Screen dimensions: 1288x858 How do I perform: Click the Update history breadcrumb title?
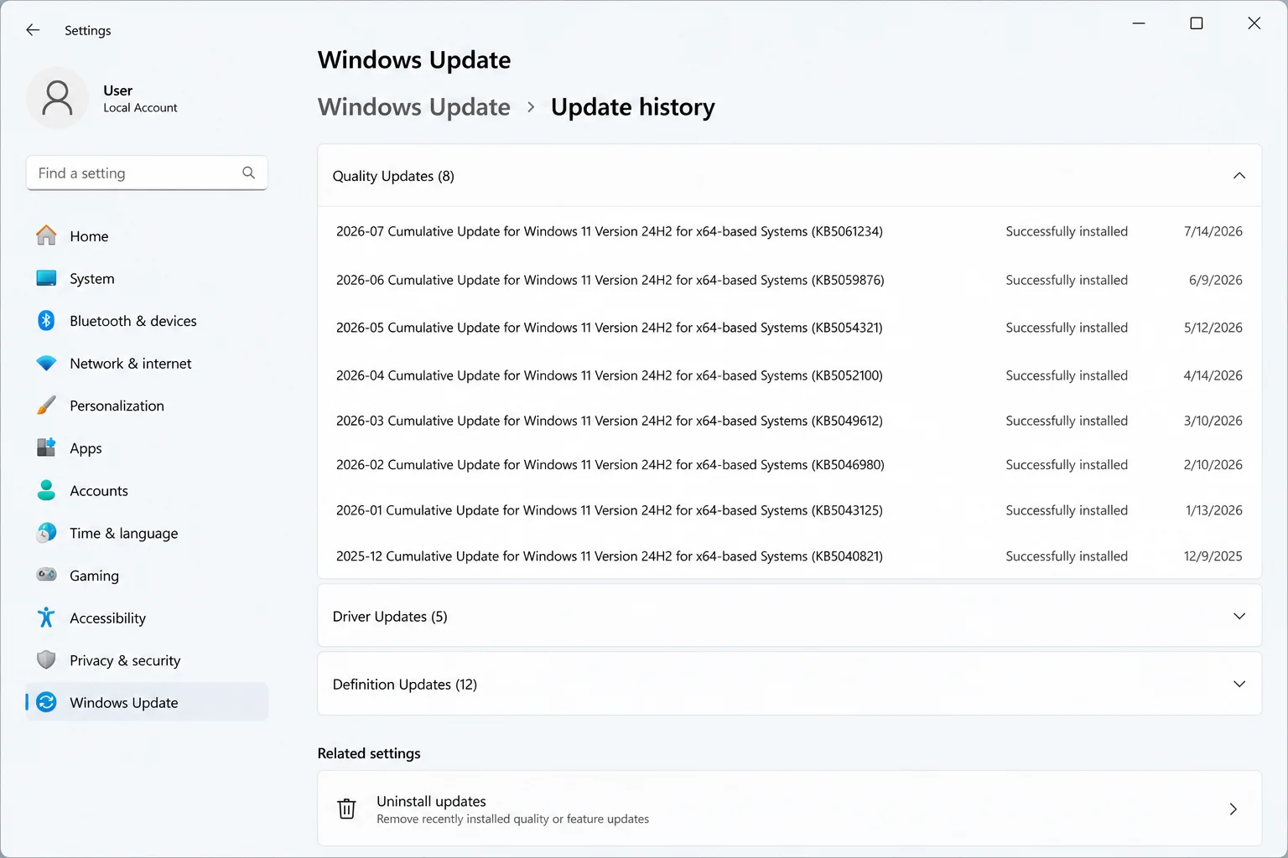pyautogui.click(x=633, y=107)
